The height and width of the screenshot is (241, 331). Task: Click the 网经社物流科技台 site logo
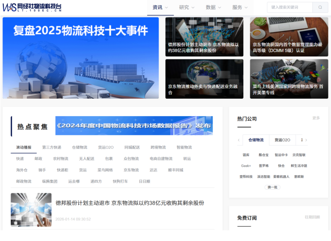[x=32, y=7]
